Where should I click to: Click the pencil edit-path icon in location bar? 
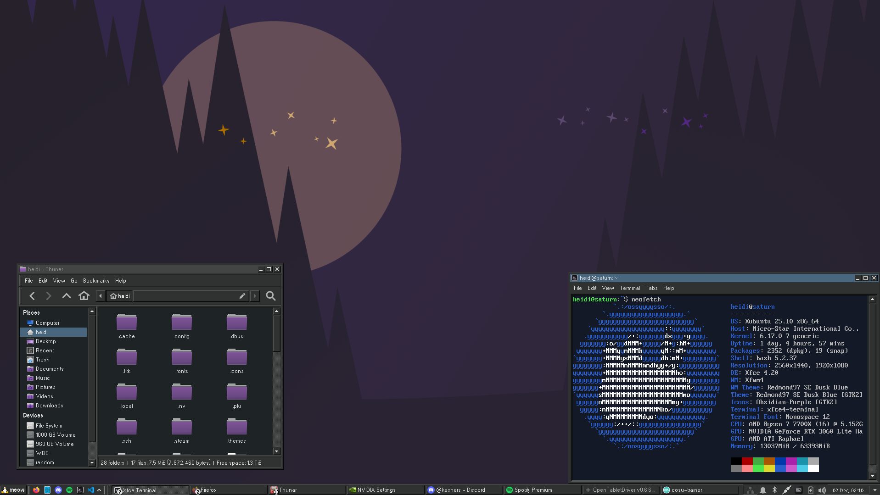[242, 296]
